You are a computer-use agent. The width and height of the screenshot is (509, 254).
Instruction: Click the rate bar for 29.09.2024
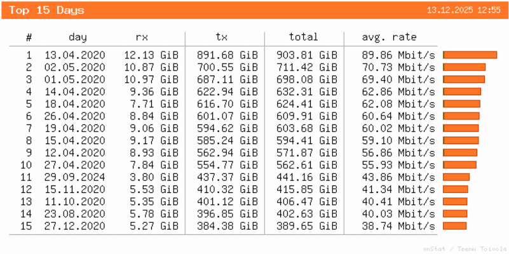pyautogui.click(x=456, y=177)
